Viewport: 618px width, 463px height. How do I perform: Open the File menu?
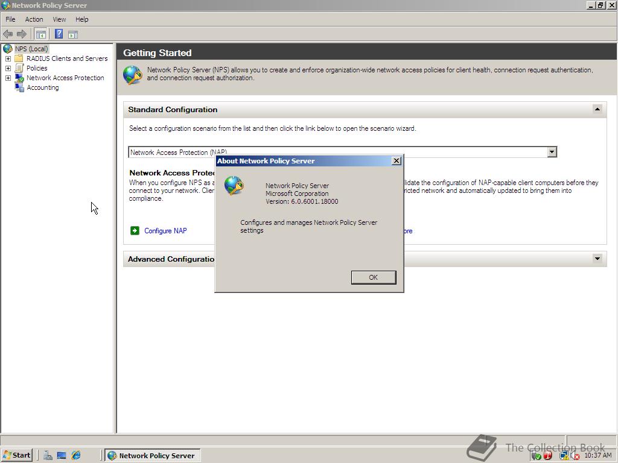point(10,19)
